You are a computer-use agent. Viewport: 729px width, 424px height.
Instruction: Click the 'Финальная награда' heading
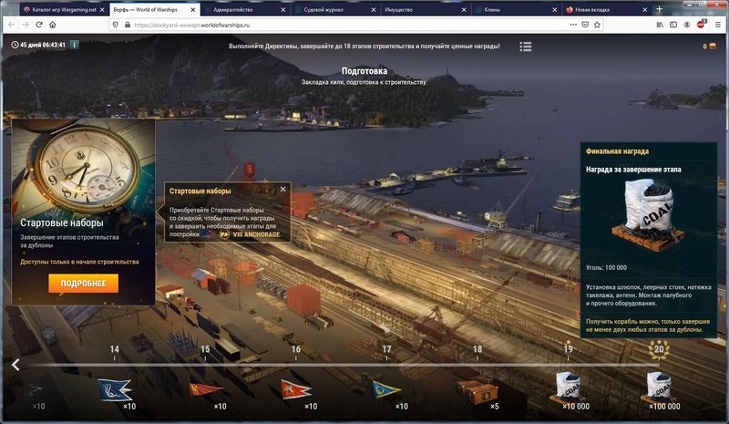pyautogui.click(x=618, y=151)
